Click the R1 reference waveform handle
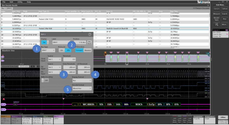Image resolution: width=229 pixels, height=125 pixels. [3, 74]
